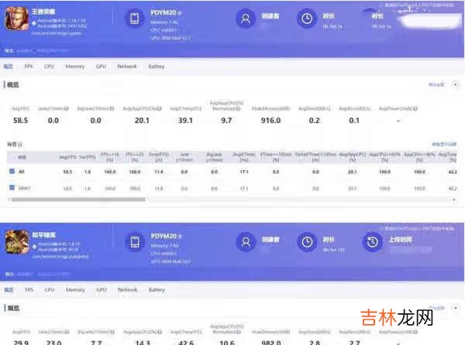The image size is (465, 345).
Task: Toggle the 'label1' row checkbox
Action: pyautogui.click(x=11, y=188)
